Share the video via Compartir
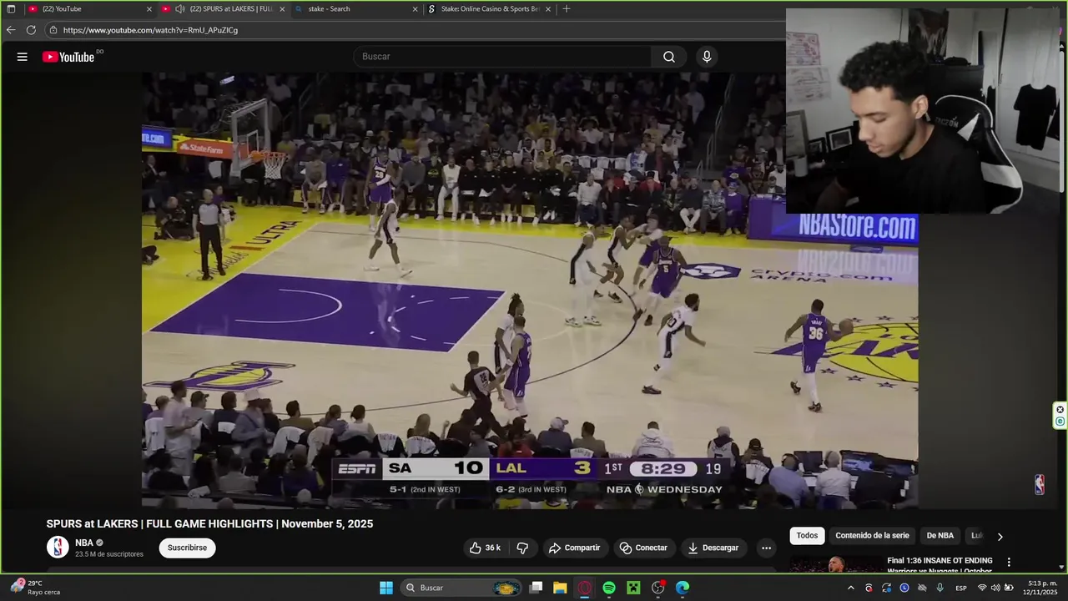Screen dimensions: 1068x601 tap(574, 548)
